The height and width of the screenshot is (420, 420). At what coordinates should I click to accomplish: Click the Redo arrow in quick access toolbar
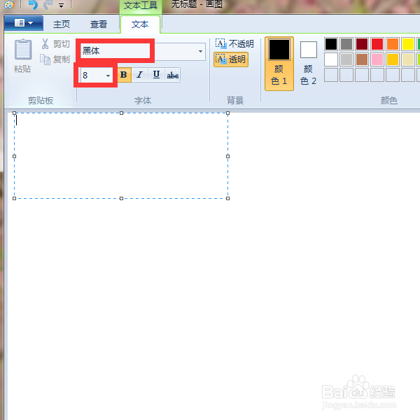click(48, 5)
